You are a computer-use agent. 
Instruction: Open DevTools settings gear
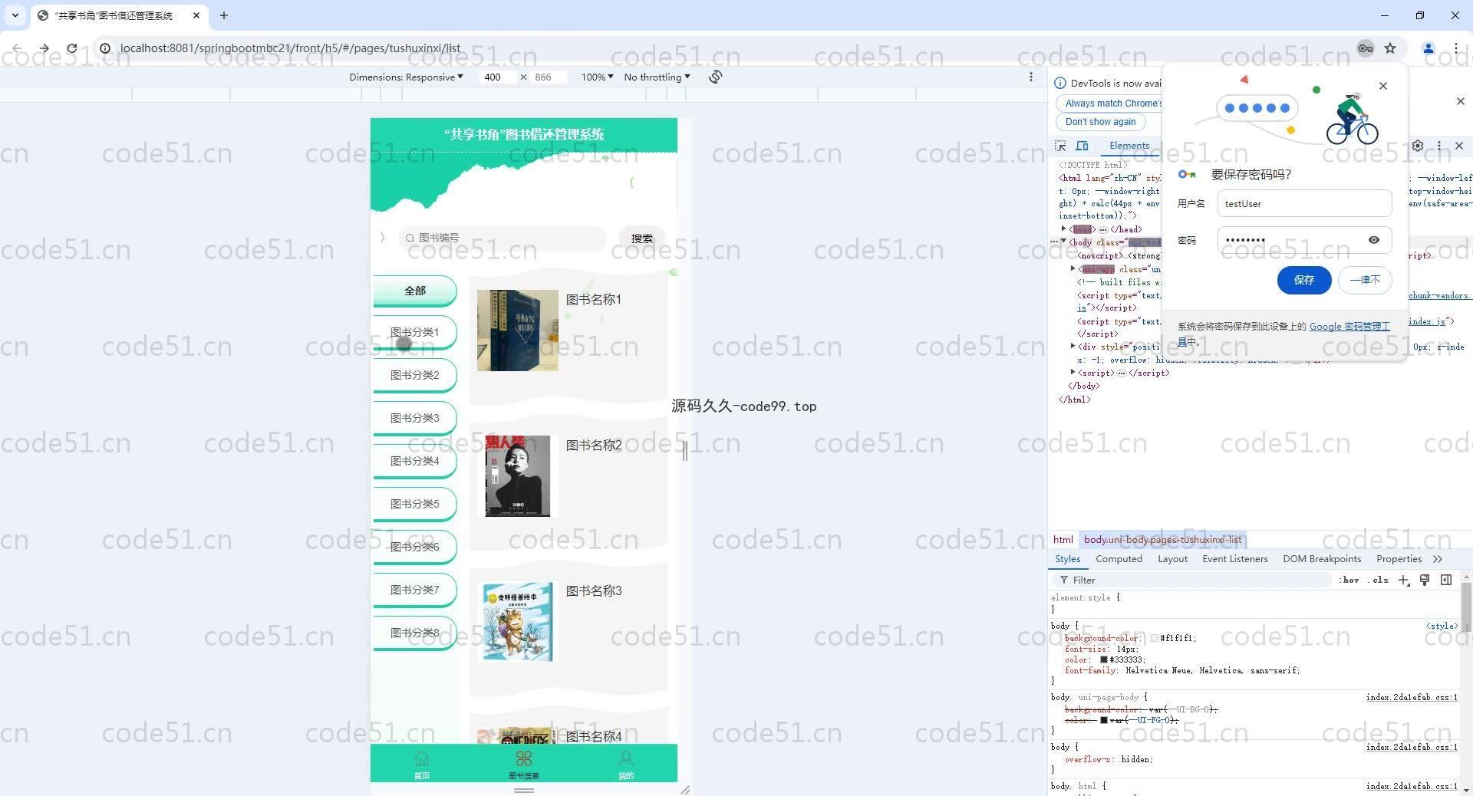click(x=1418, y=146)
